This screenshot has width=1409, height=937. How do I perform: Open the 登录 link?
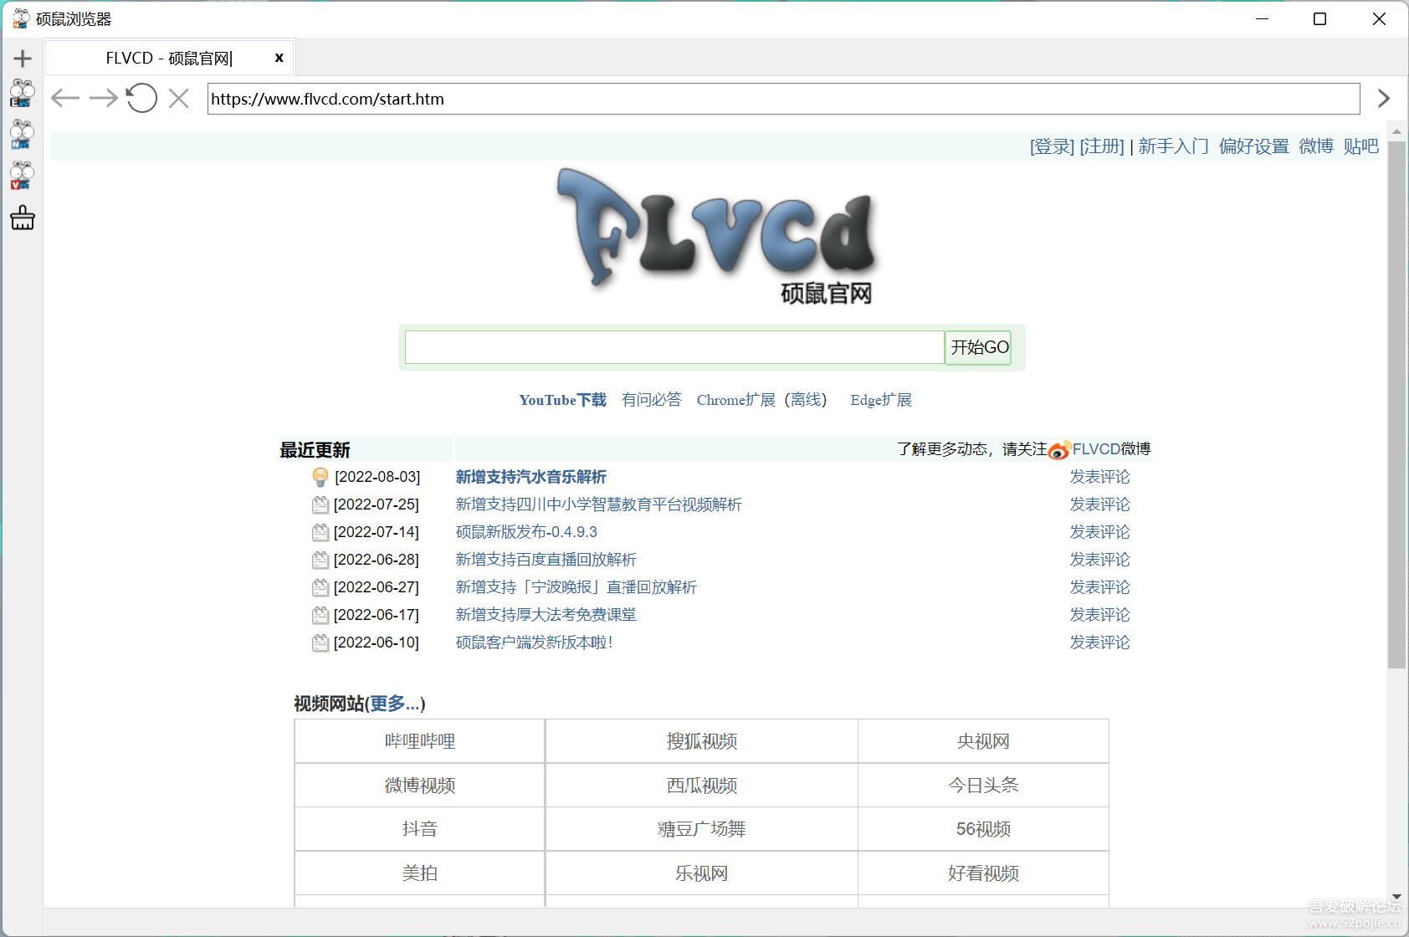(1052, 146)
